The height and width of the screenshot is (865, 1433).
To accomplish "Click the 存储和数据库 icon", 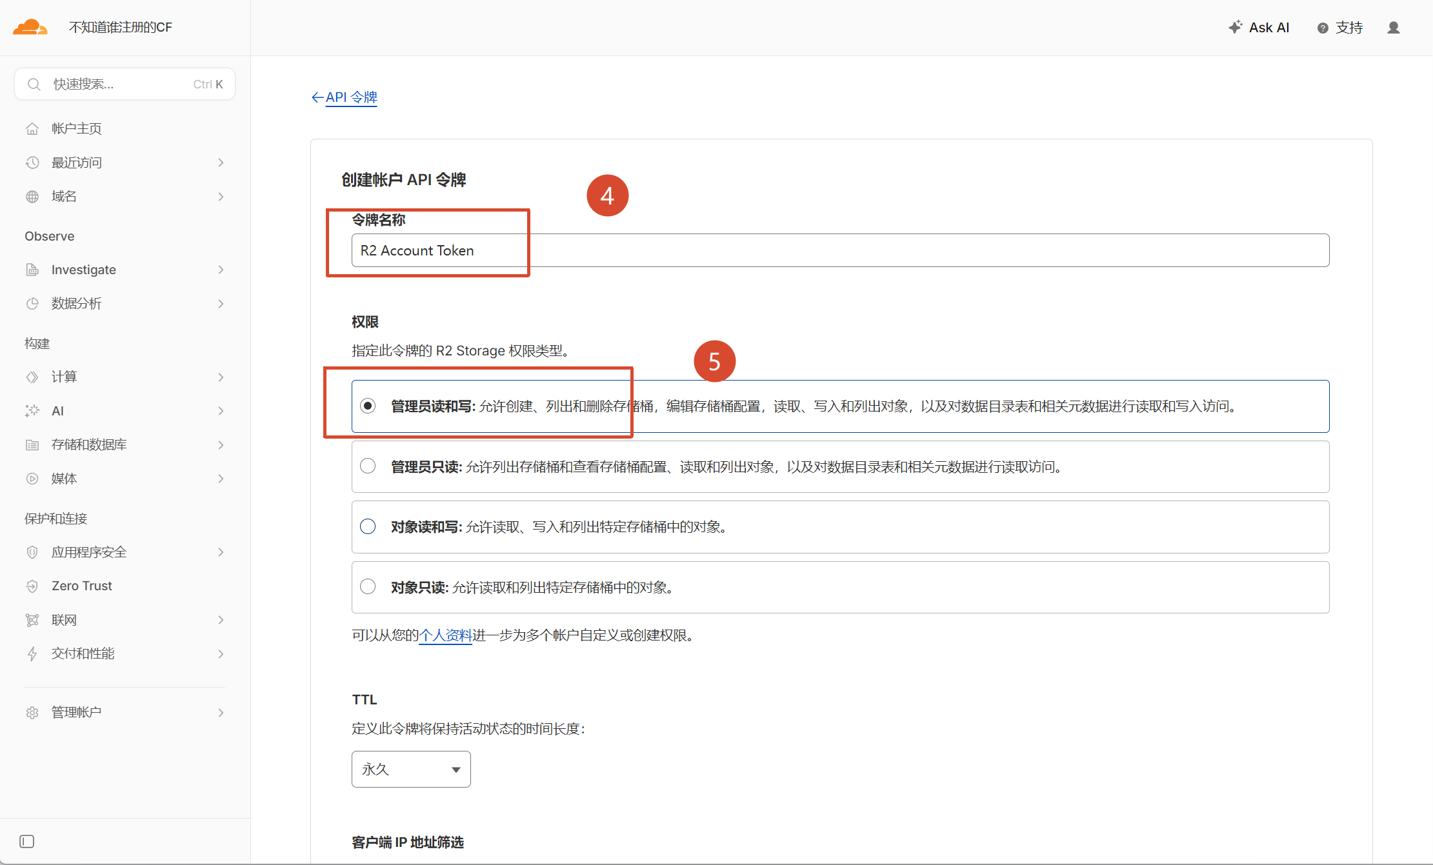I will [32, 444].
